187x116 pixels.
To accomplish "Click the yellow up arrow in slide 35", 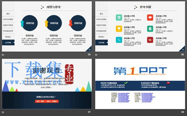I will (x=46, y=23).
